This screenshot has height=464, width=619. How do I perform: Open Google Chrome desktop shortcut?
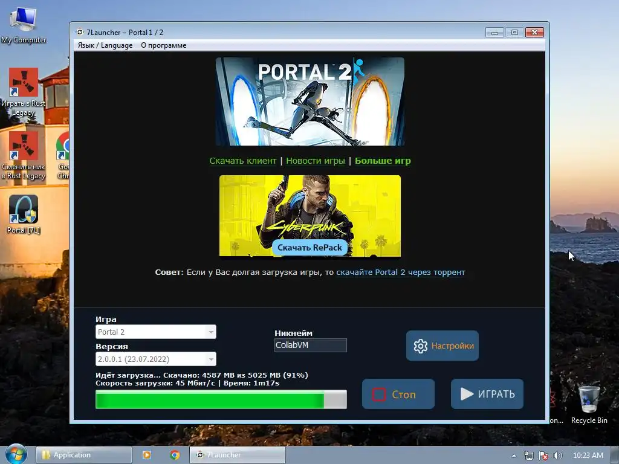(63, 155)
